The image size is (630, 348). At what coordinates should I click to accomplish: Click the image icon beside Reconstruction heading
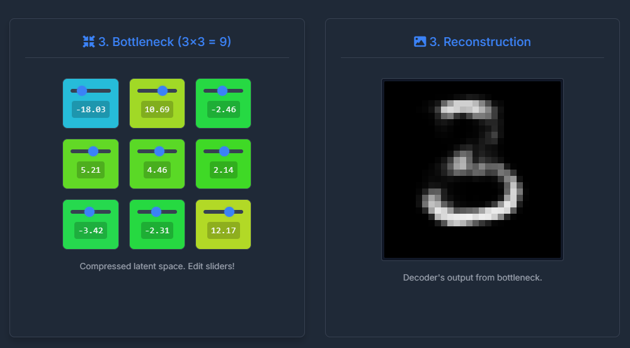[x=420, y=42]
